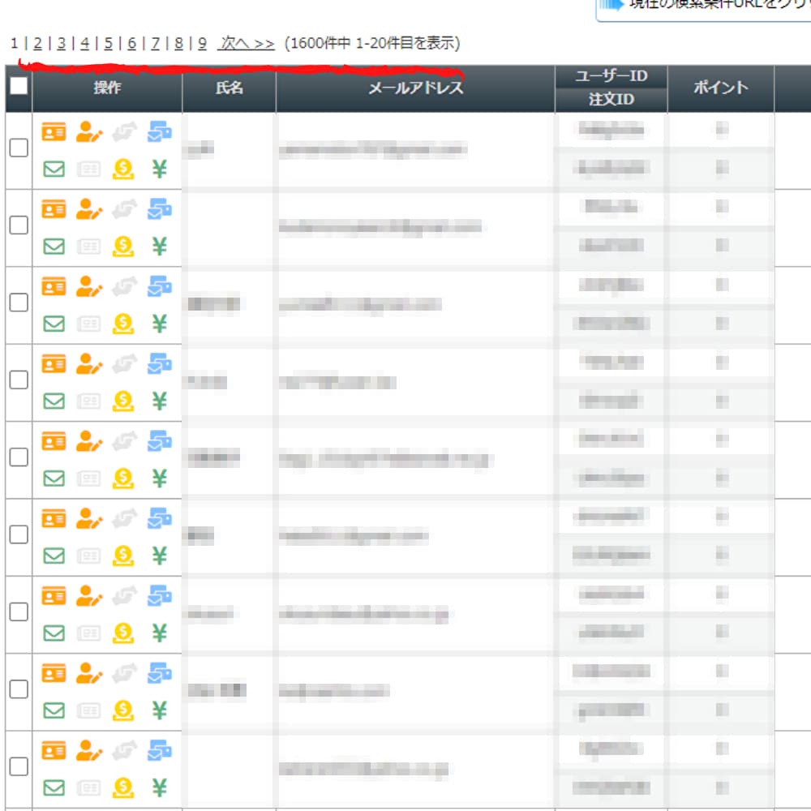Image resolution: width=811 pixels, height=811 pixels.
Task: Click the blue mail devices icon in seventh row
Action: 159,596
